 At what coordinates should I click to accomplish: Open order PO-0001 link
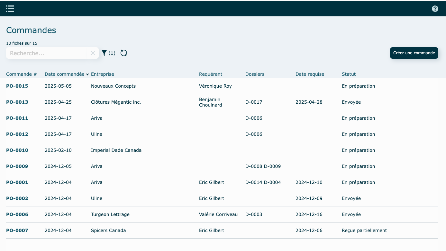[17, 182]
